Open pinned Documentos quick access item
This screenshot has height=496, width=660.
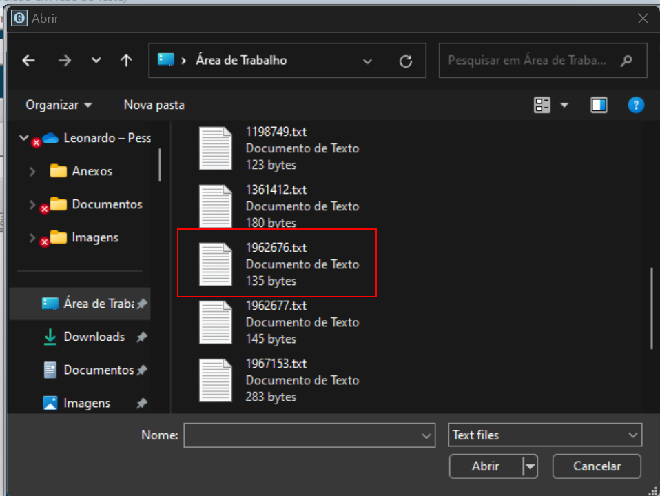point(99,370)
